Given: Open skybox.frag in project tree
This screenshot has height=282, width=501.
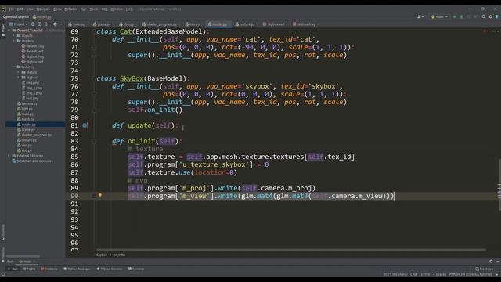Looking at the screenshot, I should (x=33, y=56).
